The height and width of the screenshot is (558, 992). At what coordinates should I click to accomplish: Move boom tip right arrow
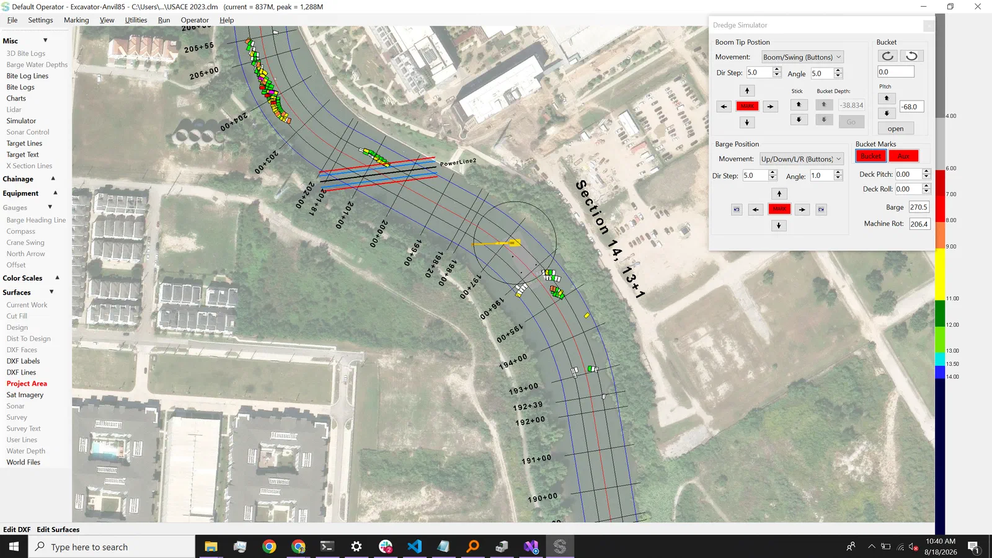point(770,107)
